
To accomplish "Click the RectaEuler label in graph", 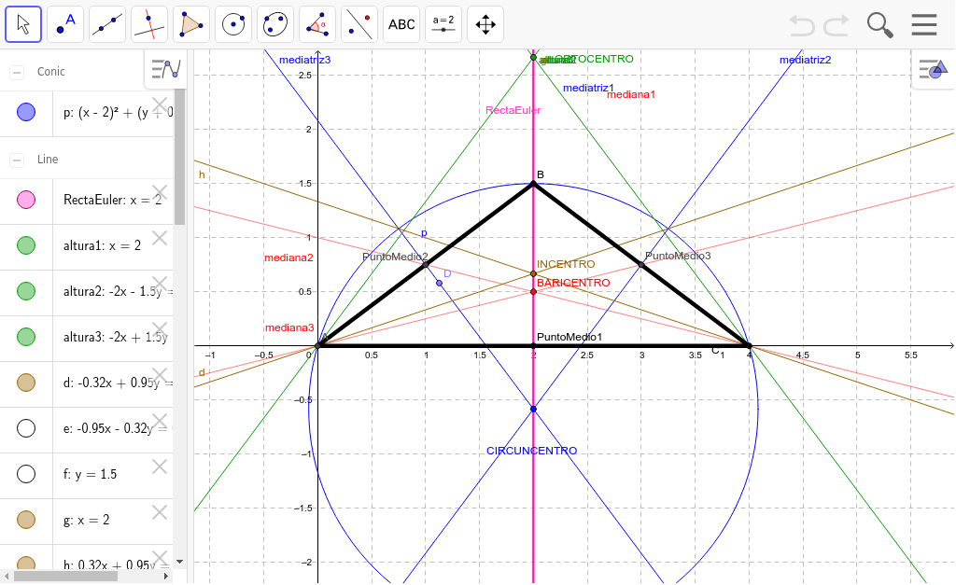I will (513, 110).
